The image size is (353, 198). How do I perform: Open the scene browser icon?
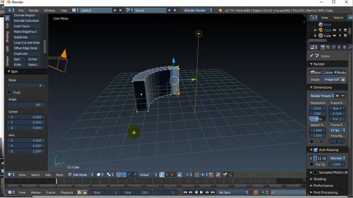click(130, 10)
